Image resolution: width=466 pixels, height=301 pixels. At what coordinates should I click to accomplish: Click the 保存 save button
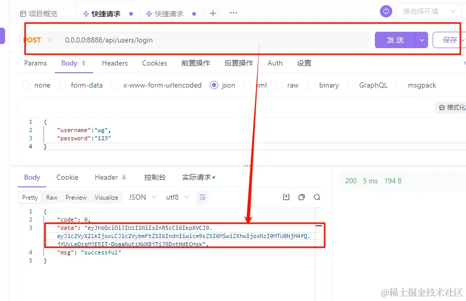[x=449, y=40]
